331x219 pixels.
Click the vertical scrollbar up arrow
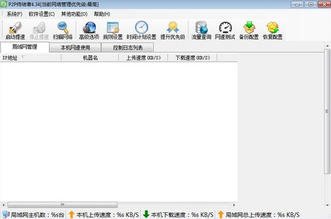point(328,46)
